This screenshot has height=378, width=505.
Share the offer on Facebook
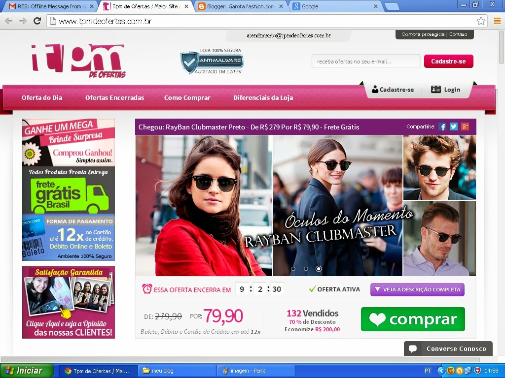(442, 127)
